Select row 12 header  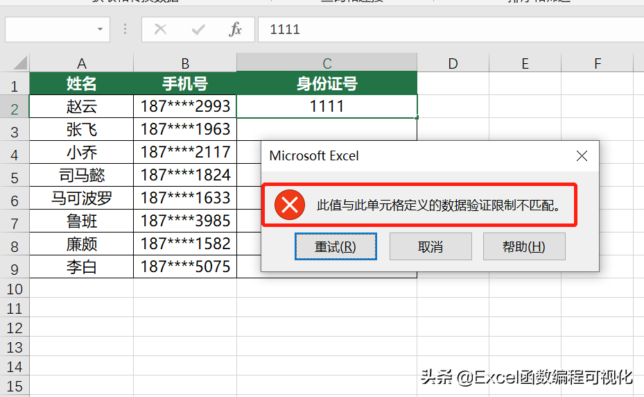(15, 327)
